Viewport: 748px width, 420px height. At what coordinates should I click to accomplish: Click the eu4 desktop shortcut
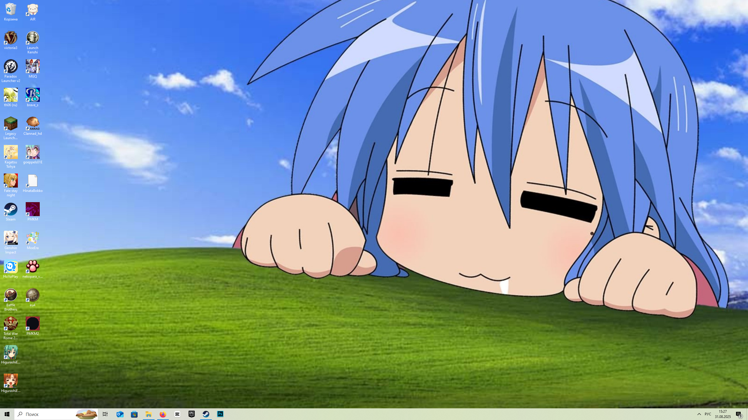(x=33, y=298)
